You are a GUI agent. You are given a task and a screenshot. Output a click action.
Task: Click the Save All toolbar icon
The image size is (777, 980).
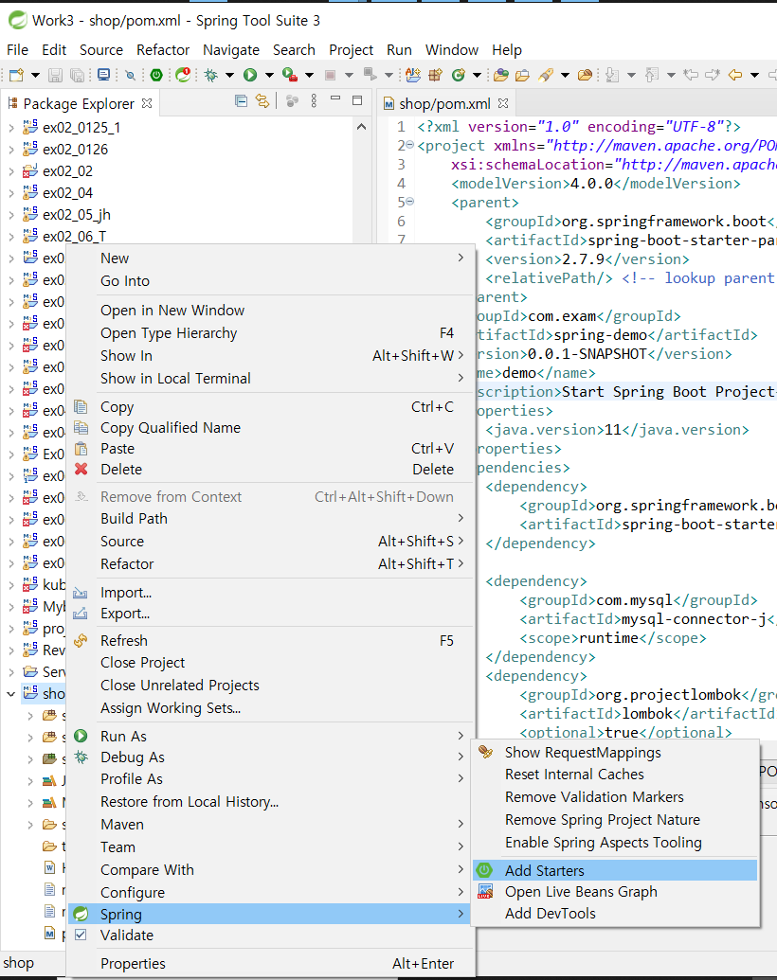coord(77,75)
